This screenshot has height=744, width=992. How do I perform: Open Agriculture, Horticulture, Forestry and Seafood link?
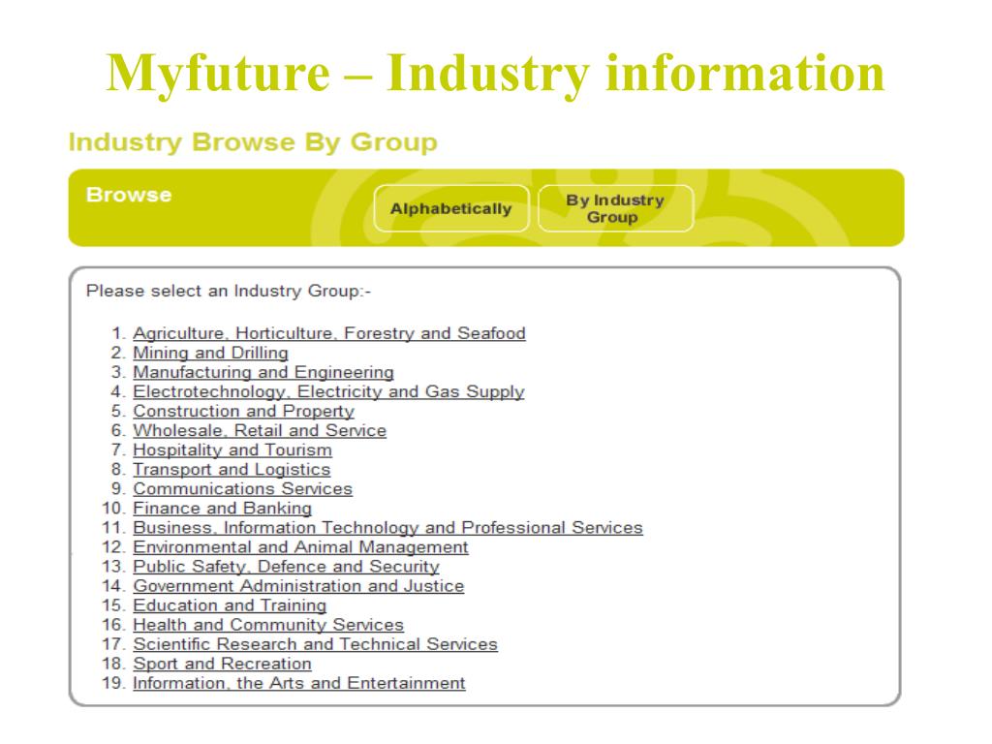point(329,333)
